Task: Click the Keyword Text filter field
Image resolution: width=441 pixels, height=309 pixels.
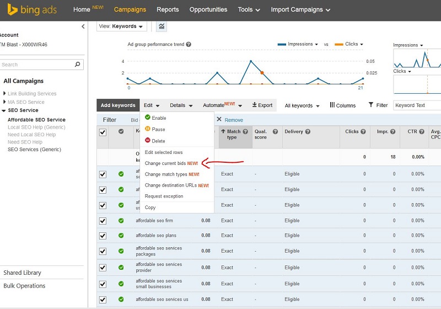Action: (x=417, y=105)
